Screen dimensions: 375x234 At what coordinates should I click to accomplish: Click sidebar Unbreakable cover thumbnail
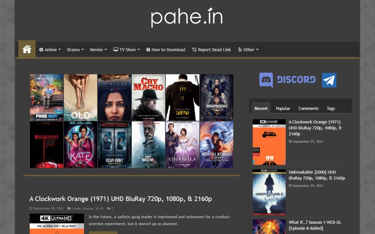click(269, 192)
